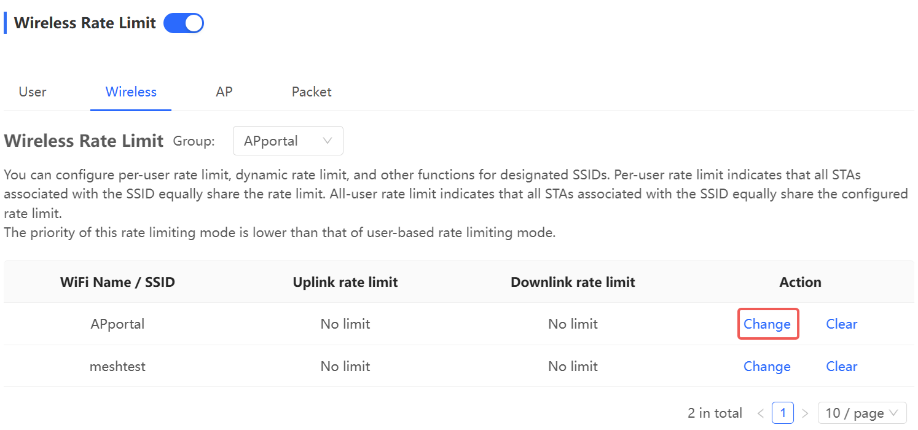918x430 pixels.
Task: Click the Uplink rate limit column header
Action: point(345,282)
